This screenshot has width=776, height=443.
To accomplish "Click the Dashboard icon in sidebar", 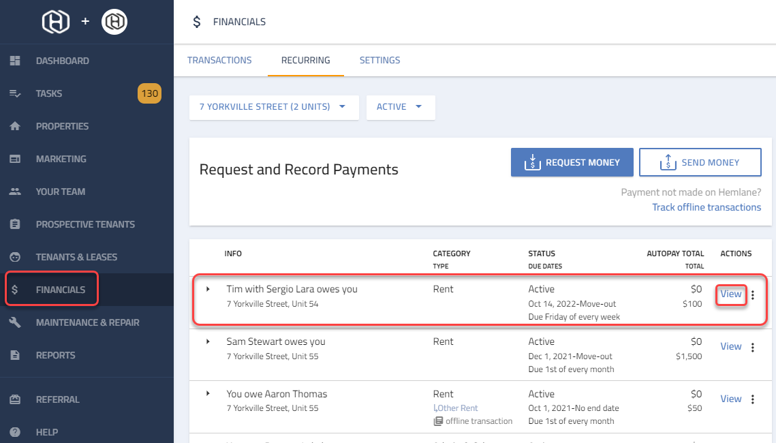I will coord(15,61).
